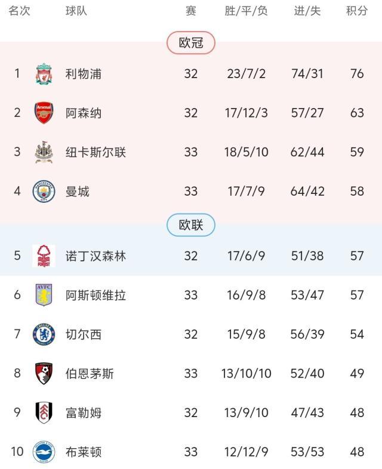Screen dimensions: 382x469
Task: Tap the Manchester City crest icon
Action: (x=44, y=192)
